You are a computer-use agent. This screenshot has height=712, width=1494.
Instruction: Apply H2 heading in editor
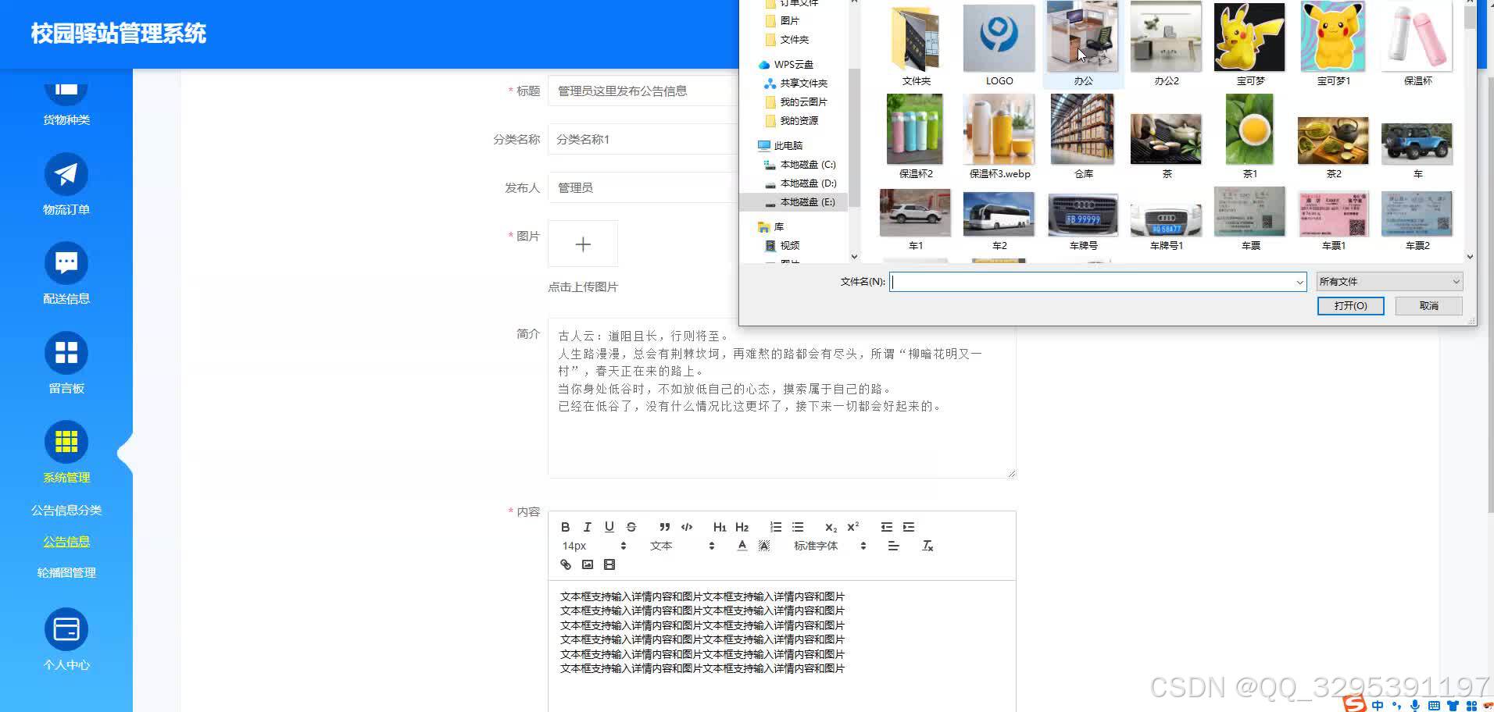point(742,527)
